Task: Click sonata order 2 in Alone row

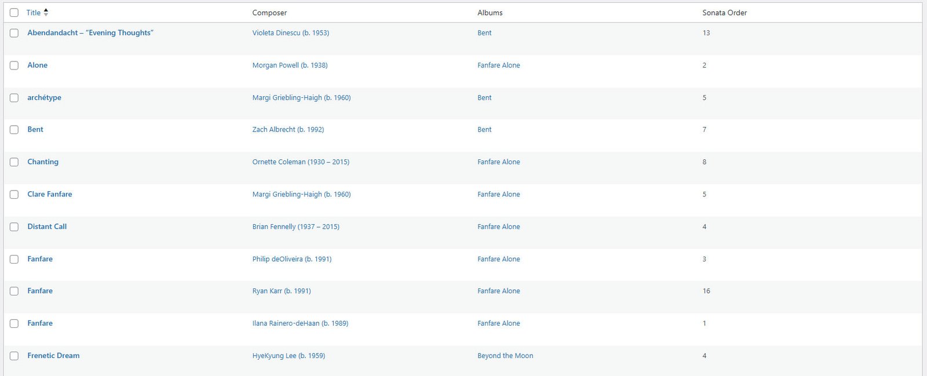Action: pyautogui.click(x=705, y=65)
